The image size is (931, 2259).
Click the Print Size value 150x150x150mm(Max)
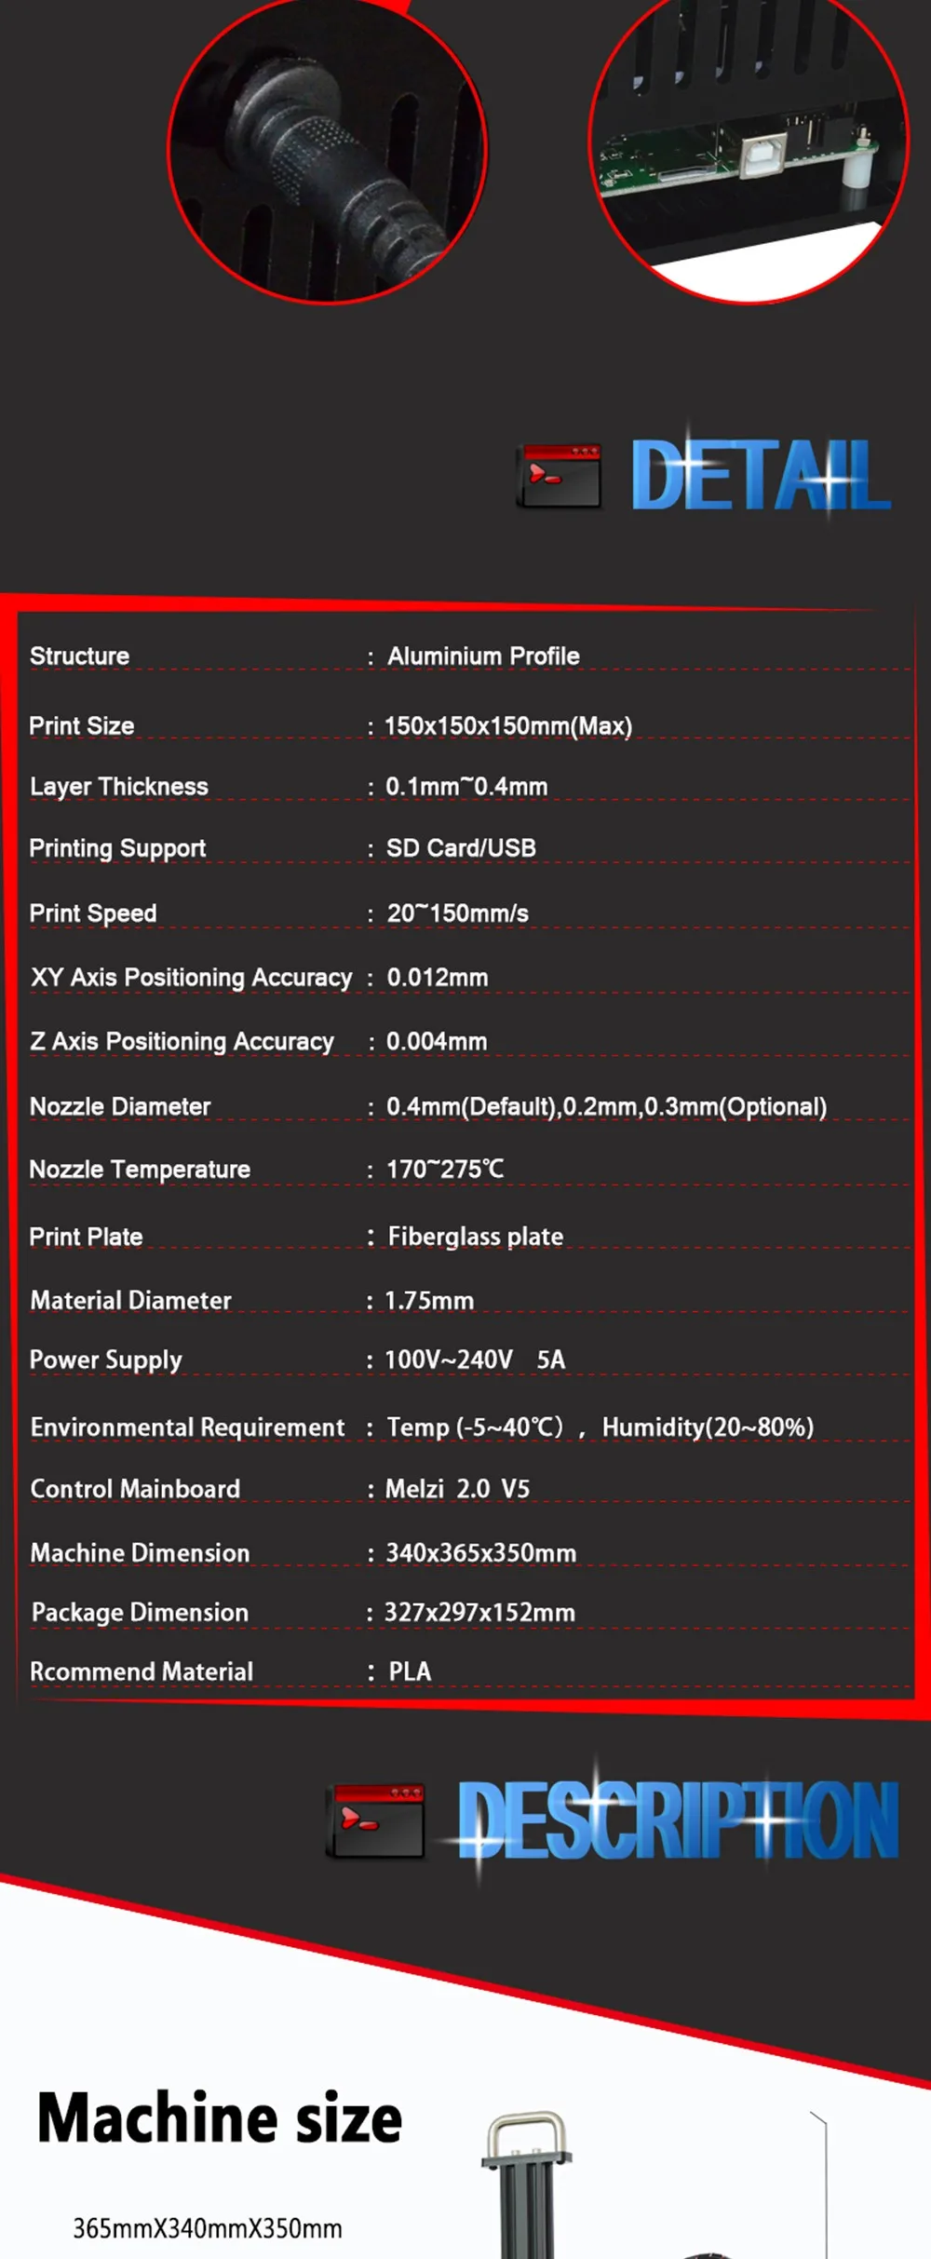[508, 725]
